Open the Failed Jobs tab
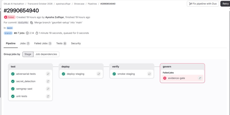This screenshot has width=230, height=115. tap(43, 43)
